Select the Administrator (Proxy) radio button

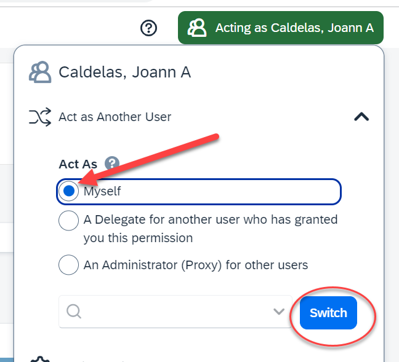click(68, 266)
